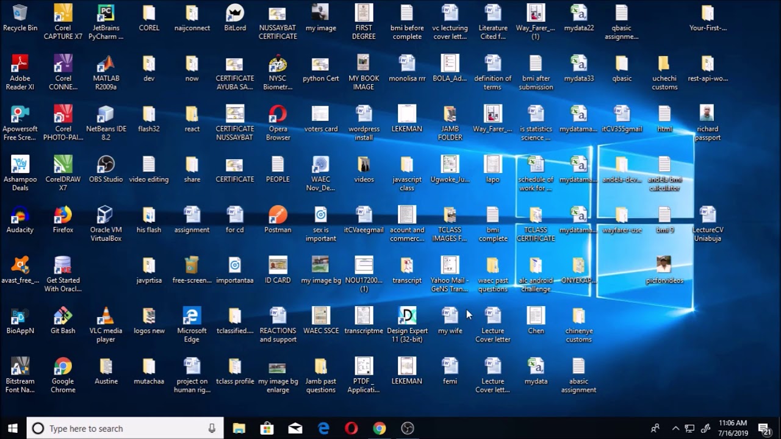This screenshot has width=781, height=439.
Task: Select the 'react' folder
Action: click(192, 119)
